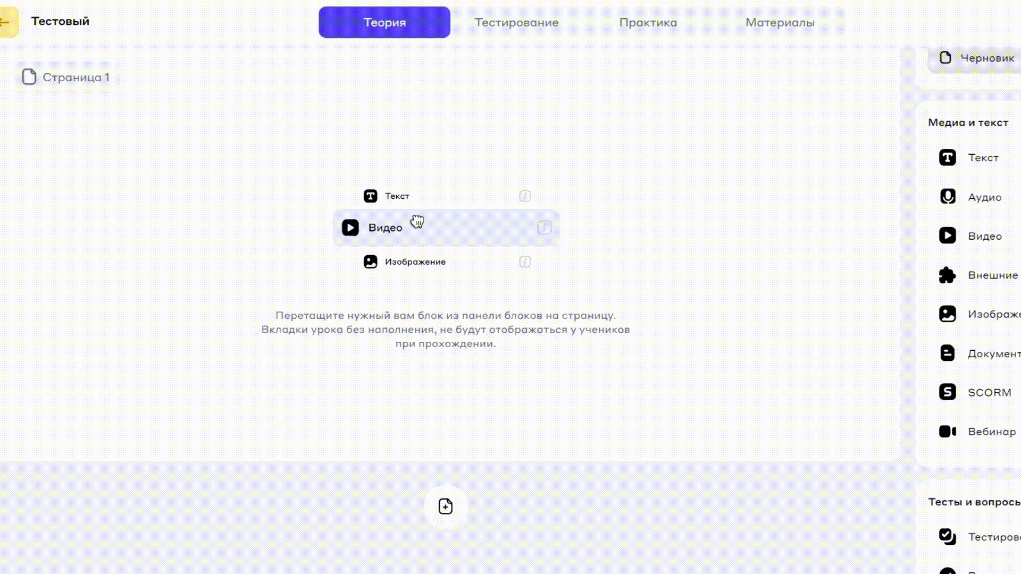This screenshot has height=574, width=1021.
Task: Select Страница 1 page item
Action: coord(66,78)
